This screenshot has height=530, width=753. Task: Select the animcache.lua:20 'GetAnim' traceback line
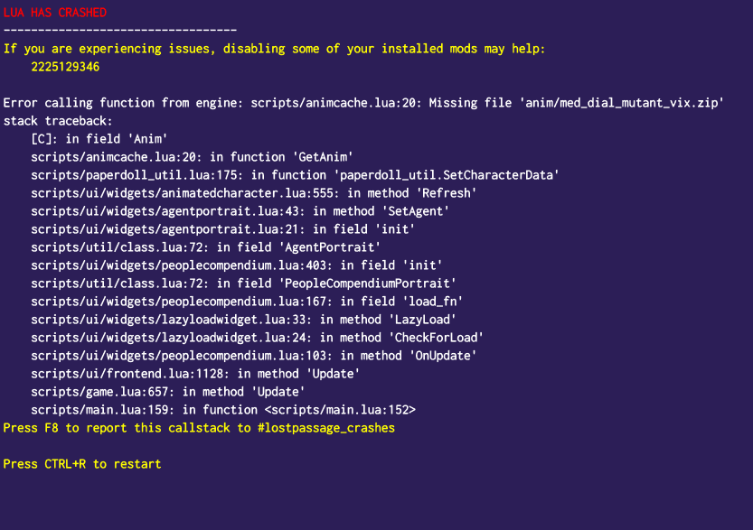click(192, 157)
